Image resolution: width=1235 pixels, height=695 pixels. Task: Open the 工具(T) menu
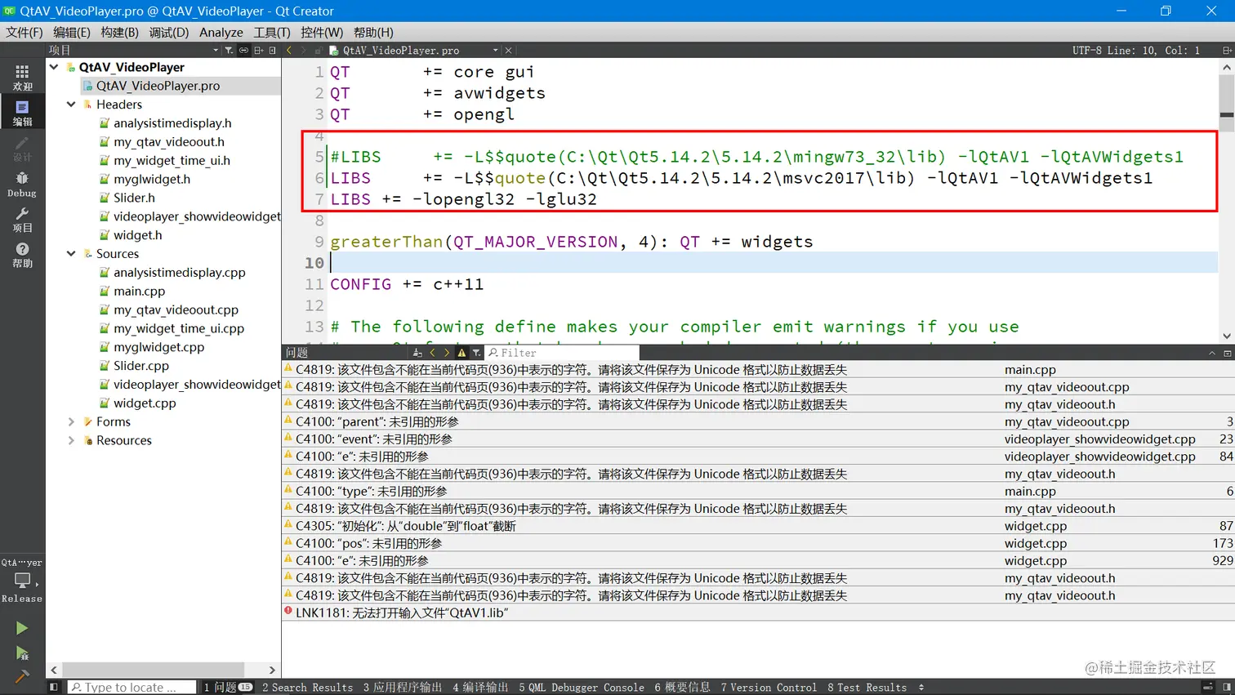pyautogui.click(x=272, y=33)
